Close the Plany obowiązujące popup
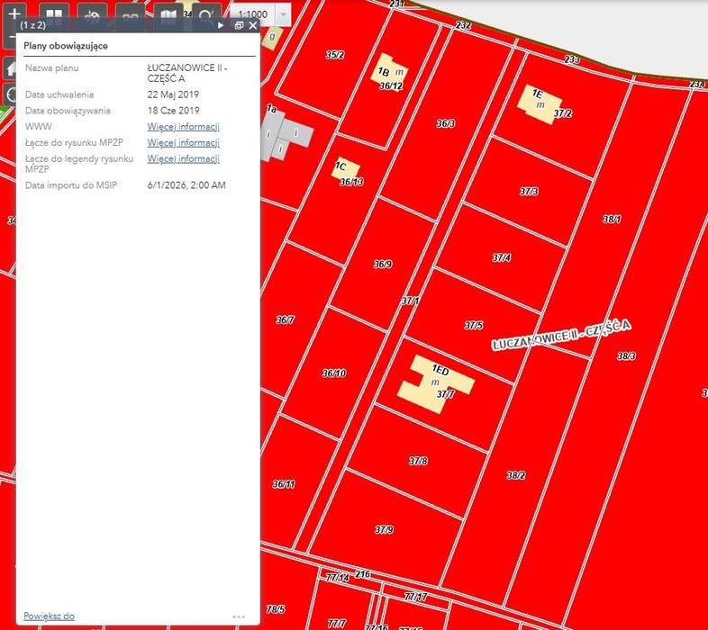This screenshot has width=708, height=630. (253, 25)
